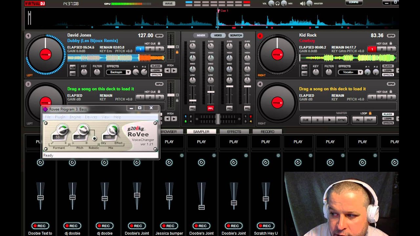This screenshot has width=420, height=236.
Task: Switch to the EFFECTS tab in the bottom panel
Action: (x=234, y=131)
